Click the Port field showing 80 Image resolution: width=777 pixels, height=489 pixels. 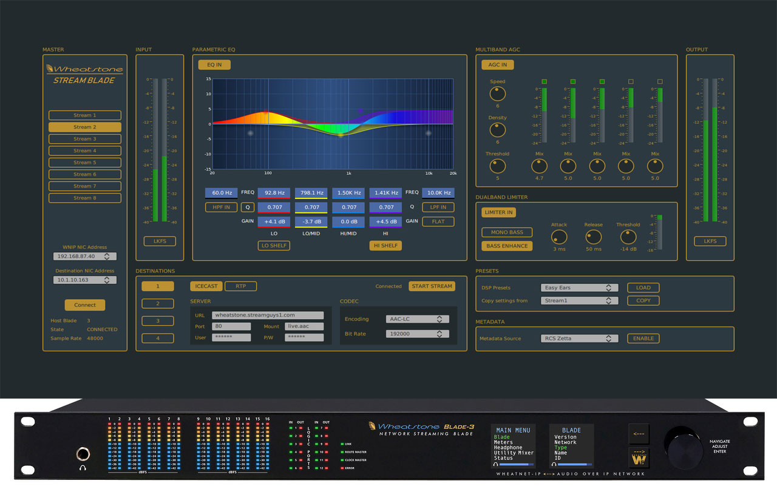pos(231,326)
